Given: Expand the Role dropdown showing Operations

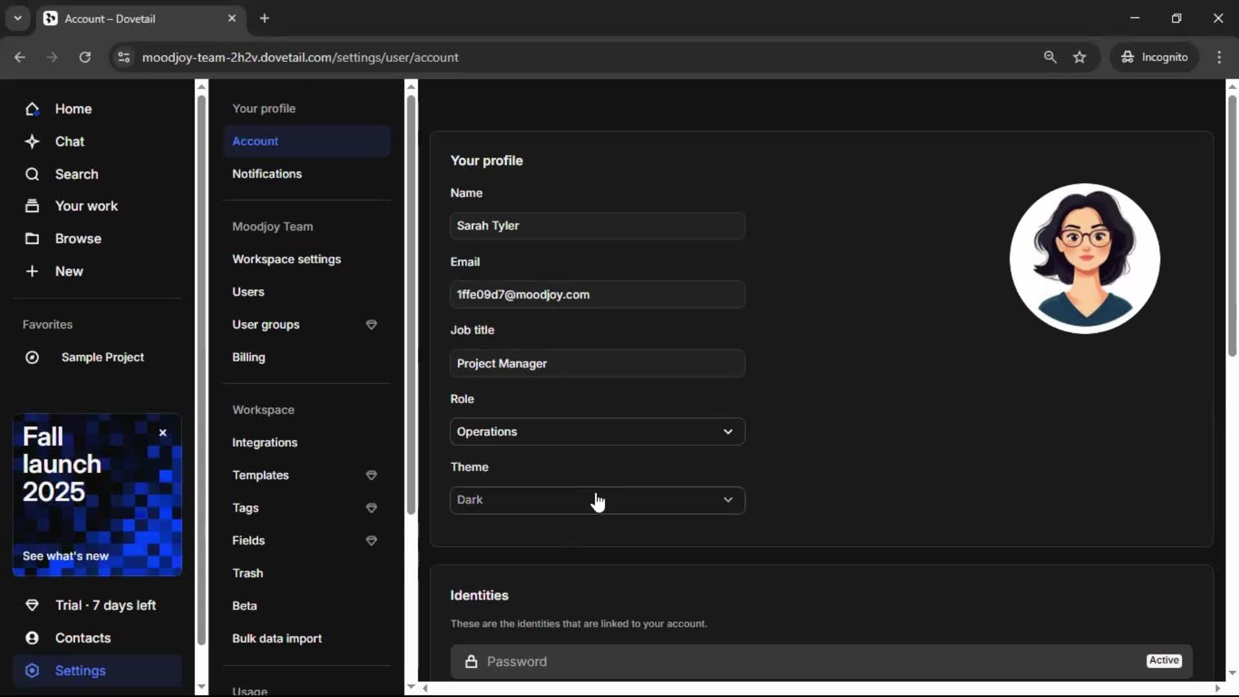Looking at the screenshot, I should coord(597,431).
